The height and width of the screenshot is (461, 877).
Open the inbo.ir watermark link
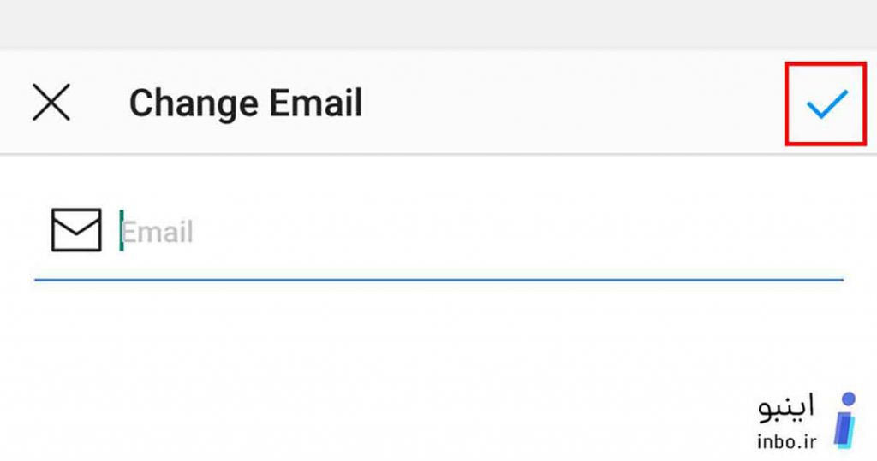tap(786, 441)
